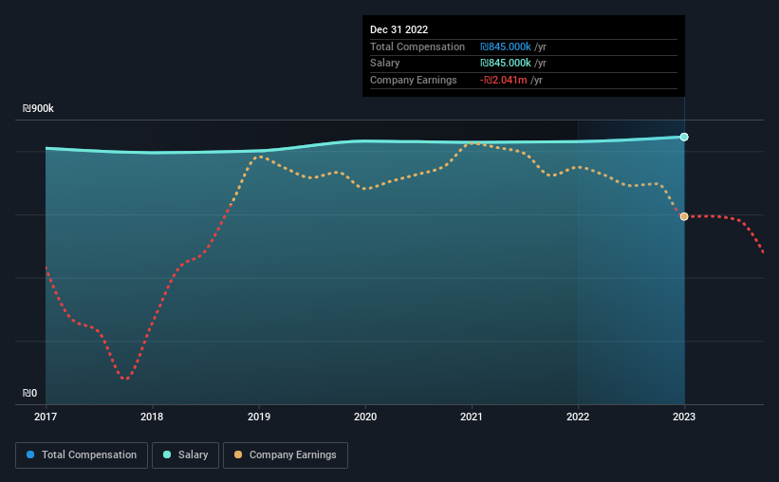
Task: Click the blue Total Compensation legend dot
Action: coord(30,454)
